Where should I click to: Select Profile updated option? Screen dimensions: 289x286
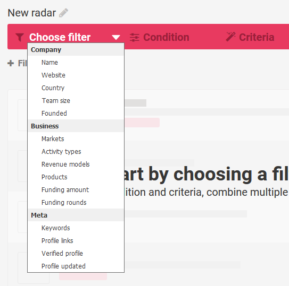tap(76, 266)
